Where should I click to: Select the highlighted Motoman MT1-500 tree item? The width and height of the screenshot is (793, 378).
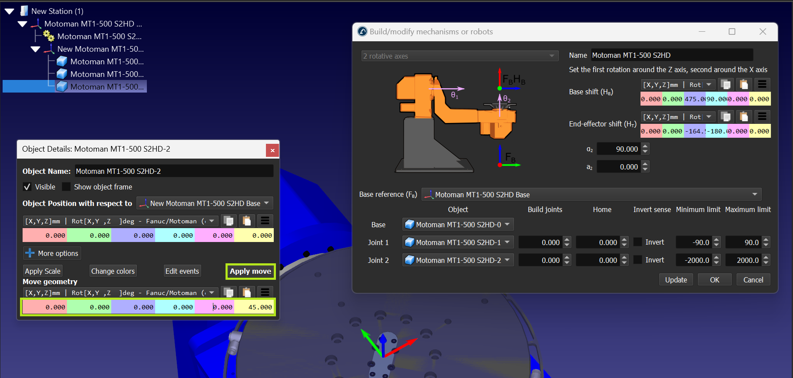106,87
